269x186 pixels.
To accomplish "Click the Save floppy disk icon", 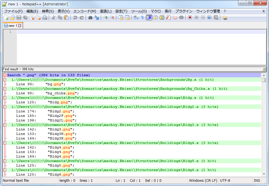I will click(19, 17).
